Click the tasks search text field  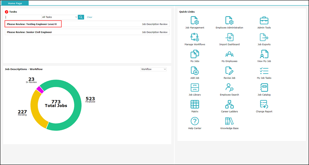[23, 17]
